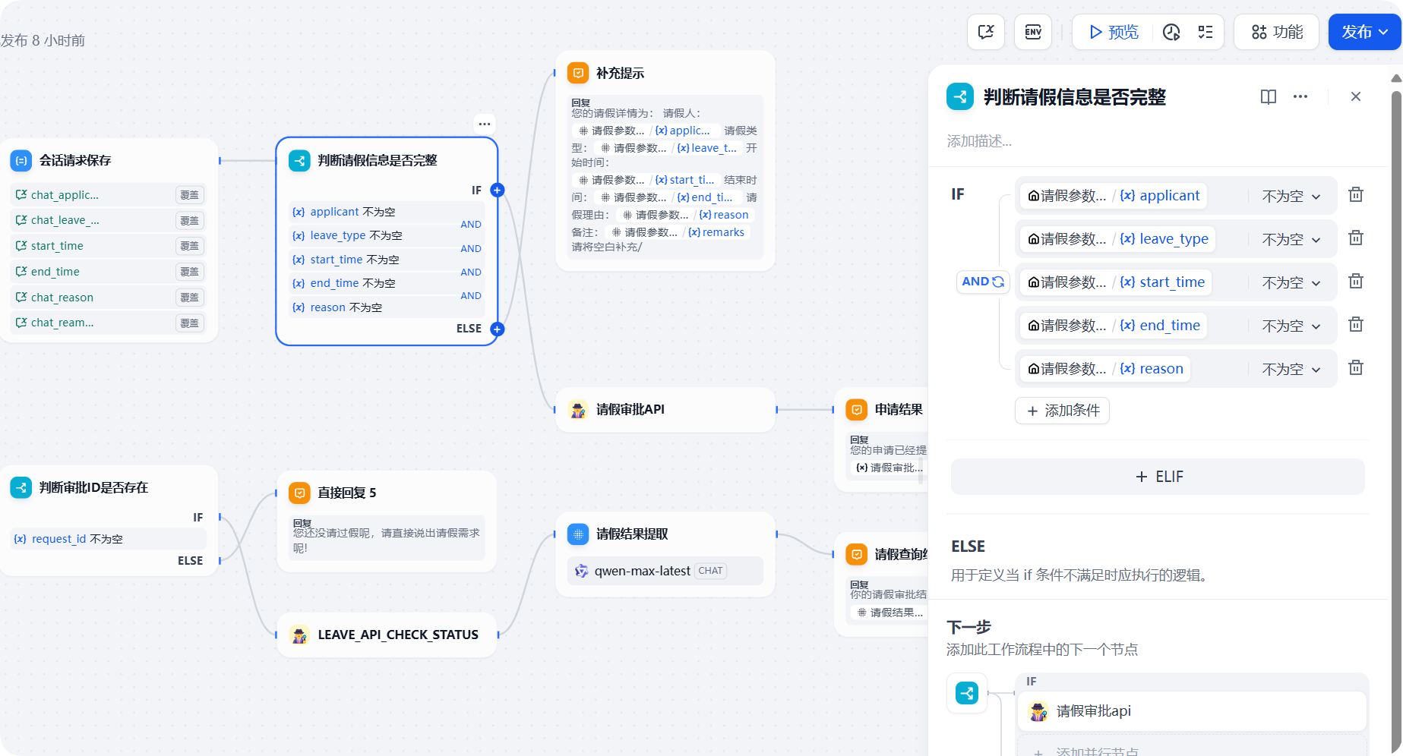Click the 添加条件 add condition button
1403x756 pixels.
coord(1063,411)
